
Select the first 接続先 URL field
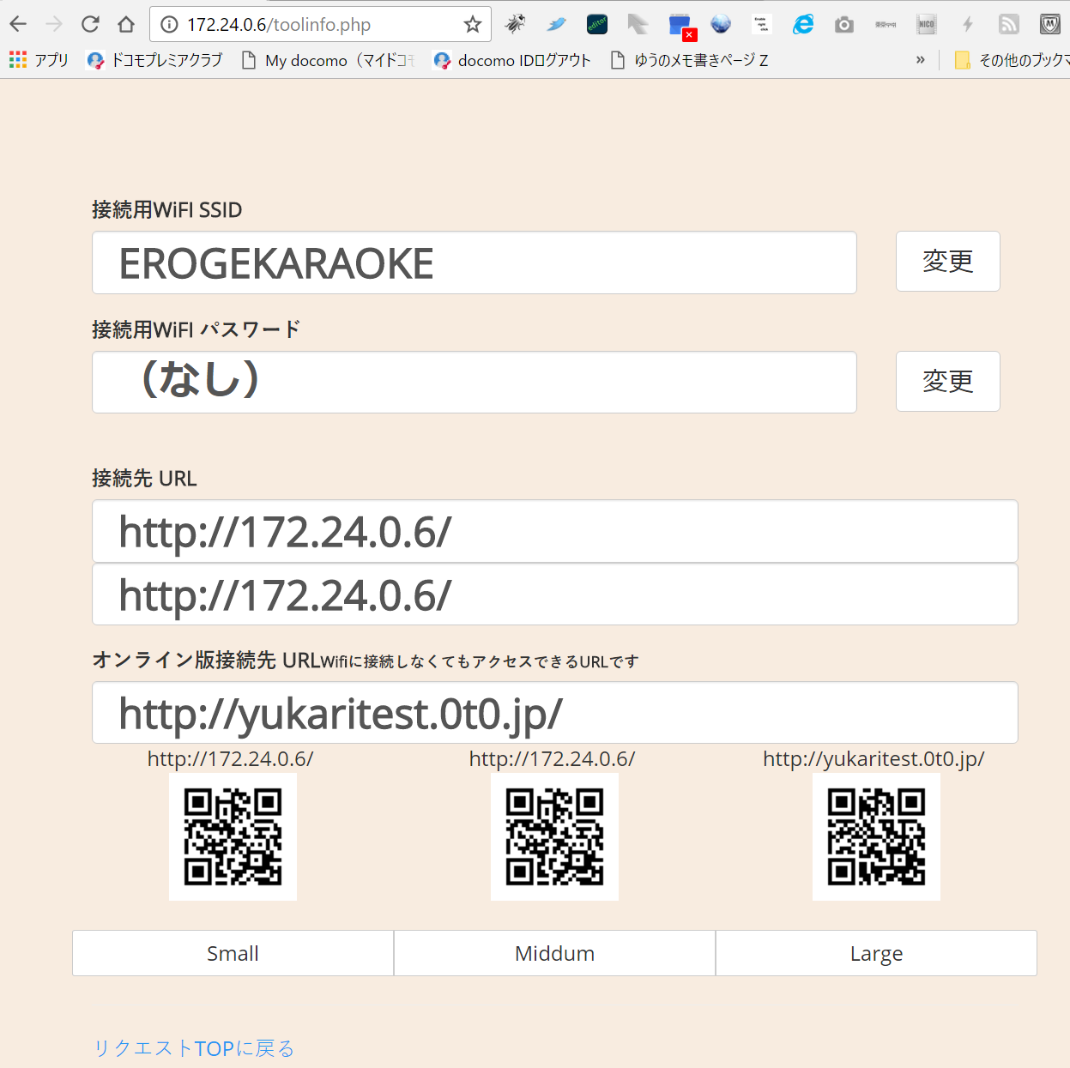(555, 532)
